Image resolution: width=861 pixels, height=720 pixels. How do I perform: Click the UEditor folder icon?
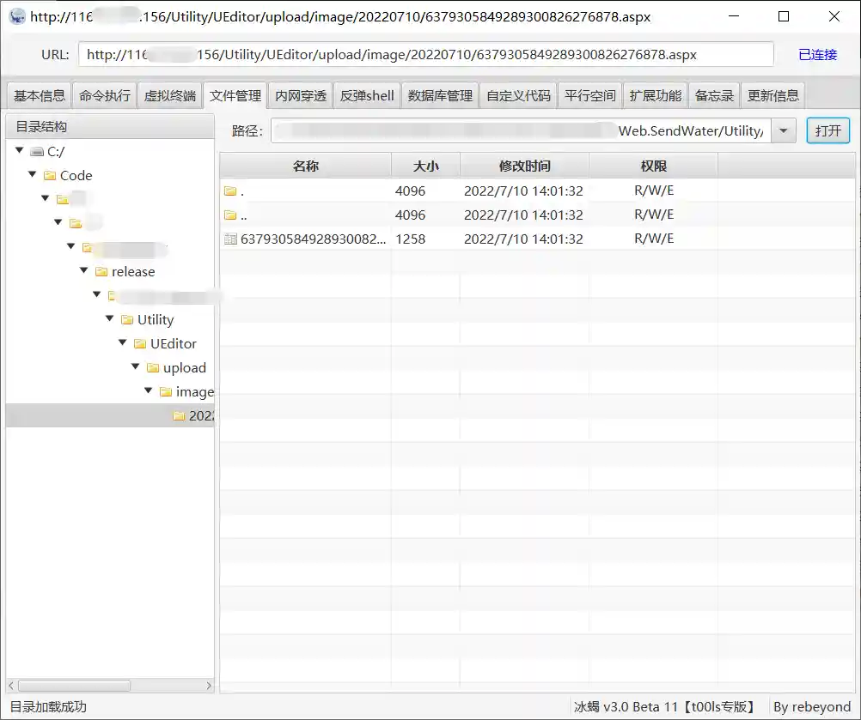pyautogui.click(x=140, y=344)
